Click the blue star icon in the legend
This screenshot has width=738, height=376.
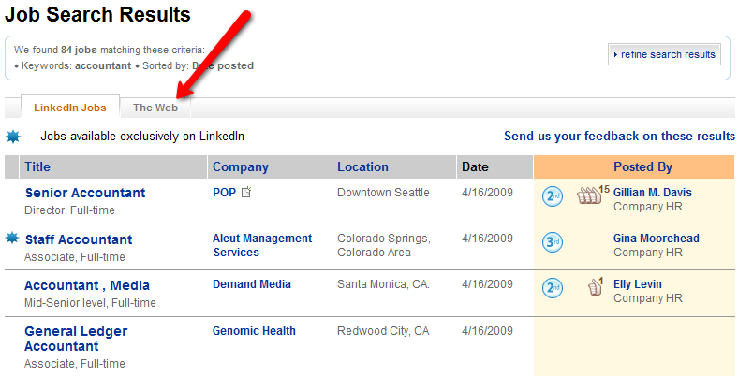click(13, 137)
